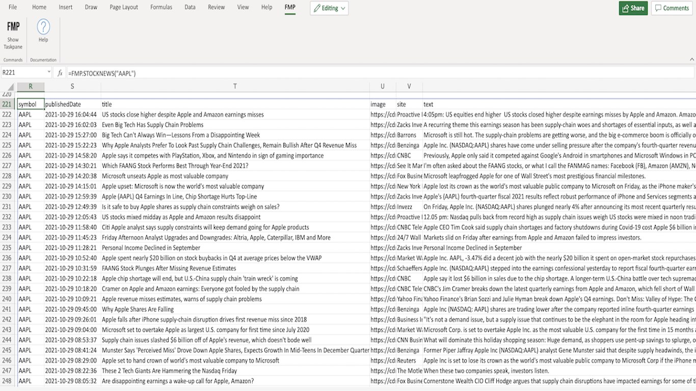Select column T header

235,87
